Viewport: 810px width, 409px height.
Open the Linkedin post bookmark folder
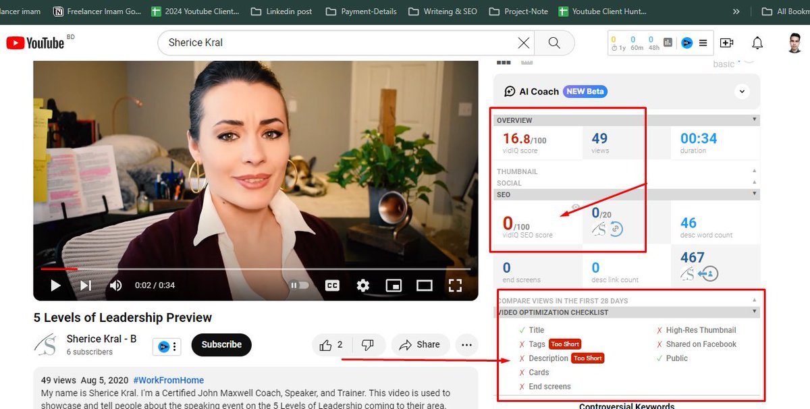pos(281,11)
